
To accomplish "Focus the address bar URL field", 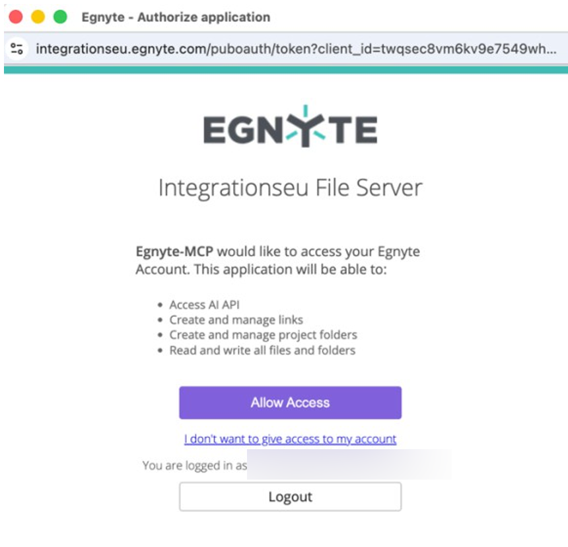I will (296, 48).
